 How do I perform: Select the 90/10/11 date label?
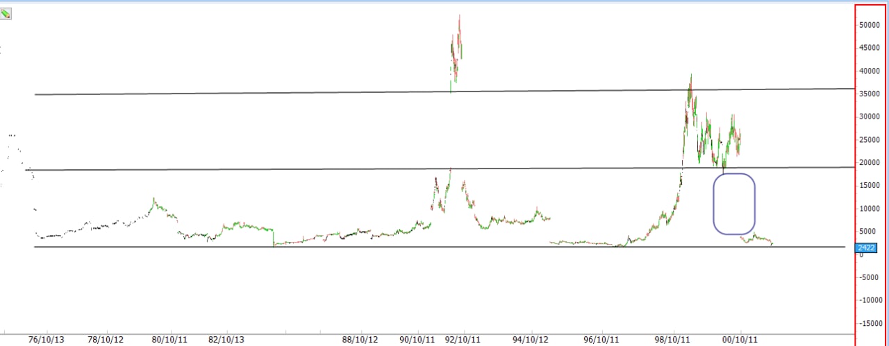point(418,340)
